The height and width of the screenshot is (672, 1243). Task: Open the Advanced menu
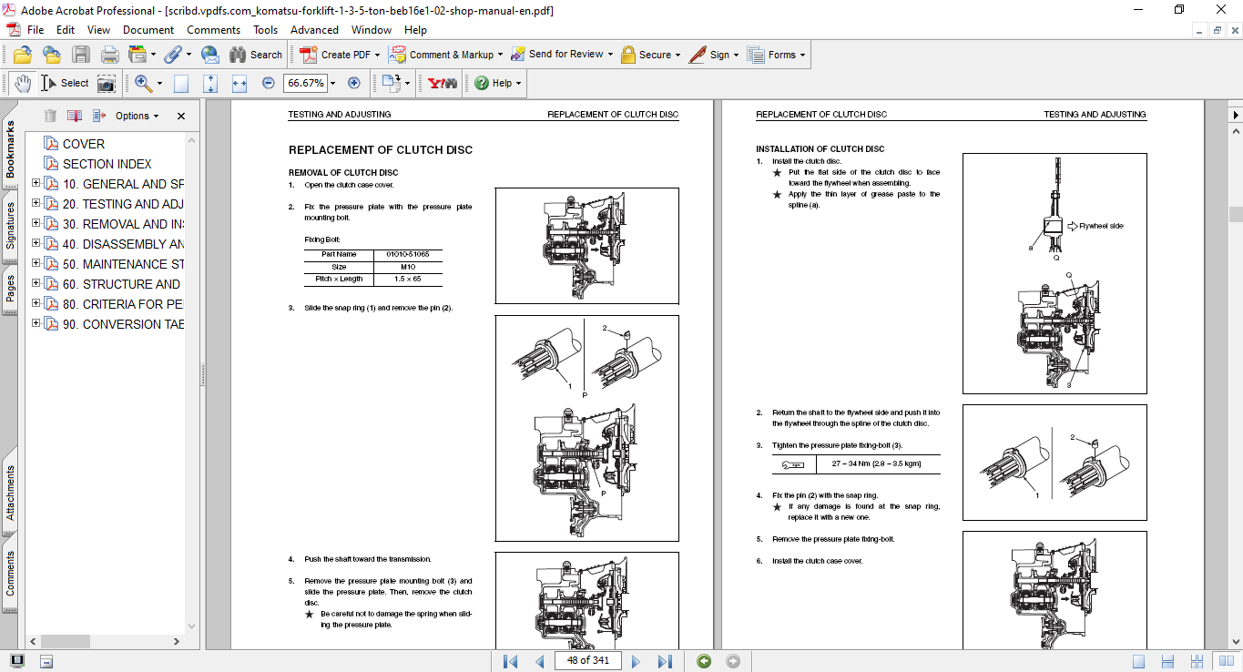(x=314, y=30)
